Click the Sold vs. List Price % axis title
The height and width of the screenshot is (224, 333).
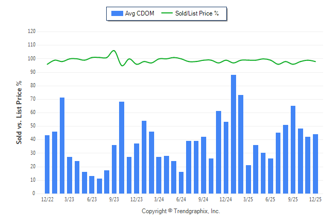pyautogui.click(x=19, y=112)
